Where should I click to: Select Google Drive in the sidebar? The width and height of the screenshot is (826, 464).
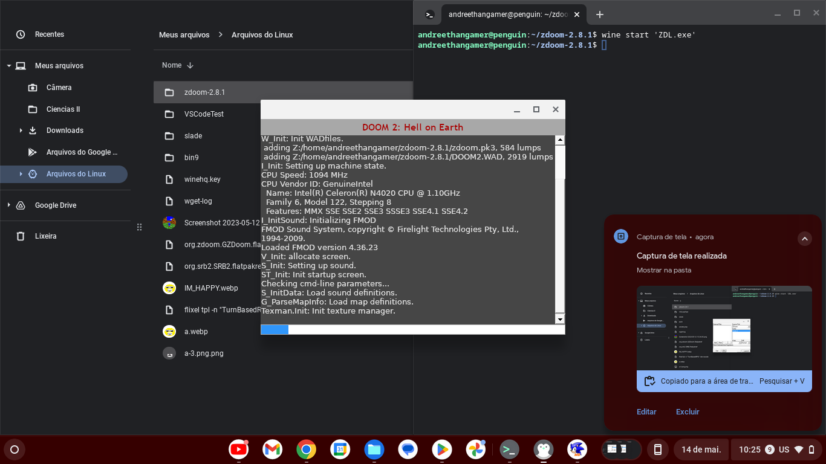coord(56,205)
